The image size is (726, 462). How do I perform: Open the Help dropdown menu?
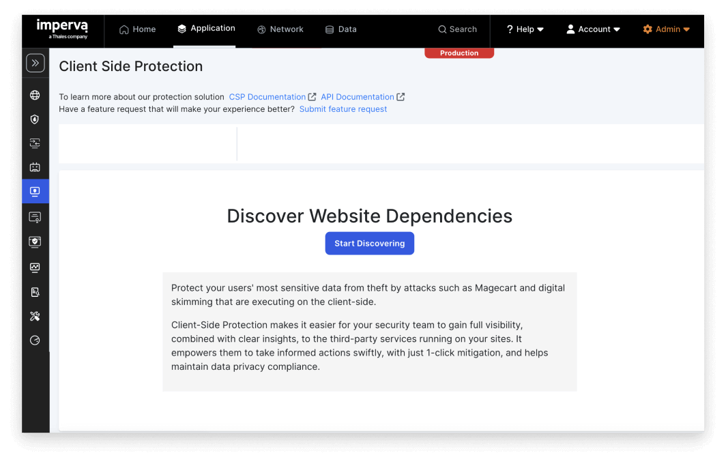point(524,29)
